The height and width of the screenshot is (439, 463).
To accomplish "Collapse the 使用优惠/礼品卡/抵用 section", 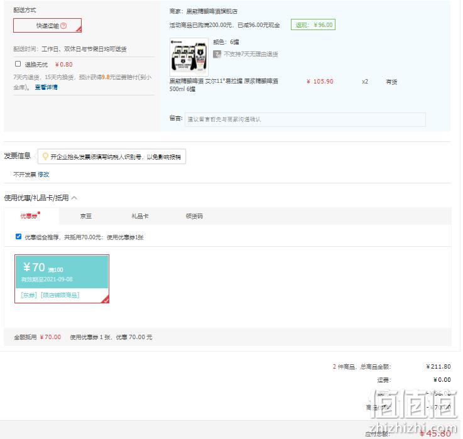I will [74, 198].
